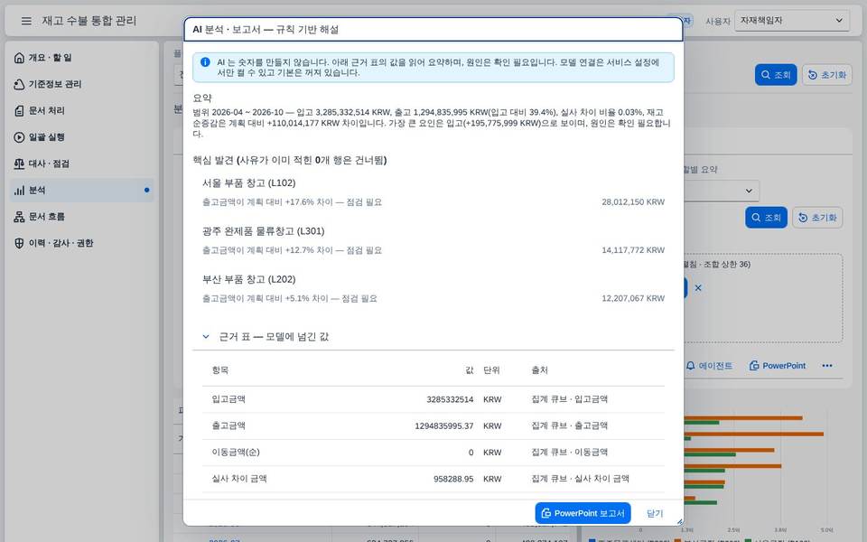
Task: Select 분석 in sidebar
Action: tap(82, 191)
